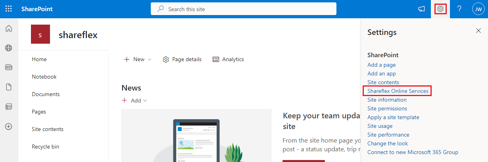488x162 pixels.
Task: Click the Settings panel heading
Action: (382, 32)
